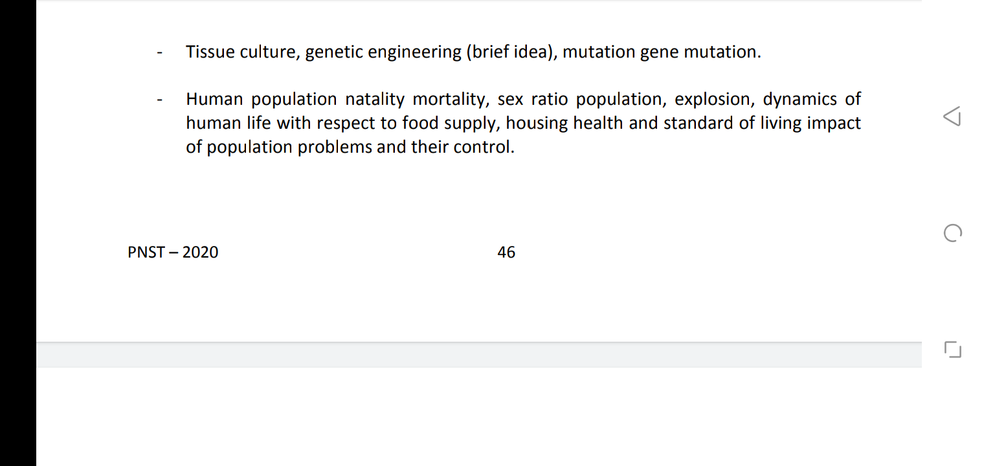Click the PNST – 2020 footer text
984x466 pixels.
point(173,252)
